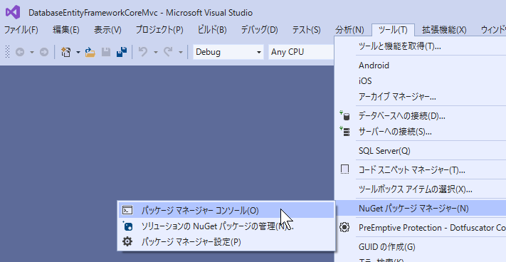
Task: Click the PreEmptive Protection Dotfuscator icon
Action: [x=344, y=227]
